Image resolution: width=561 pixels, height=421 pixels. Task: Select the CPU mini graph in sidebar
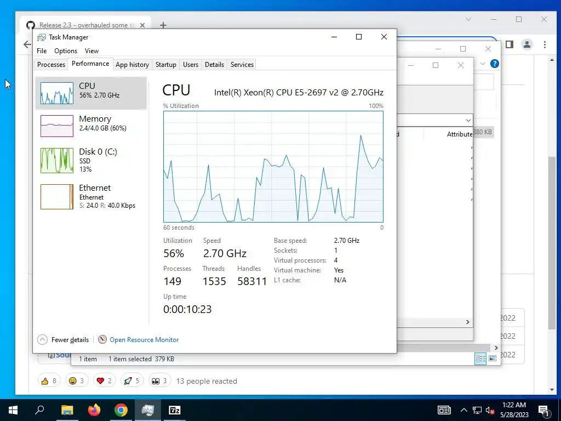pyautogui.click(x=57, y=93)
